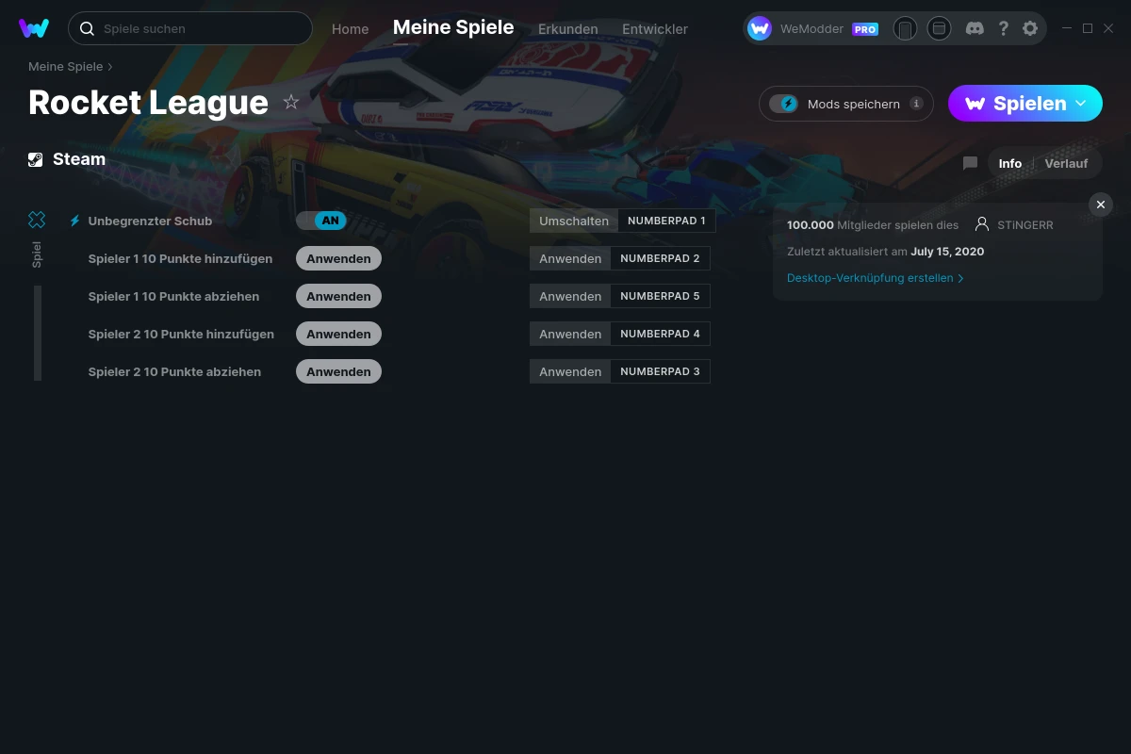The width and height of the screenshot is (1131, 754).
Task: Select the blue Spiel cheats icon in the sidebar
Action: 37,219
